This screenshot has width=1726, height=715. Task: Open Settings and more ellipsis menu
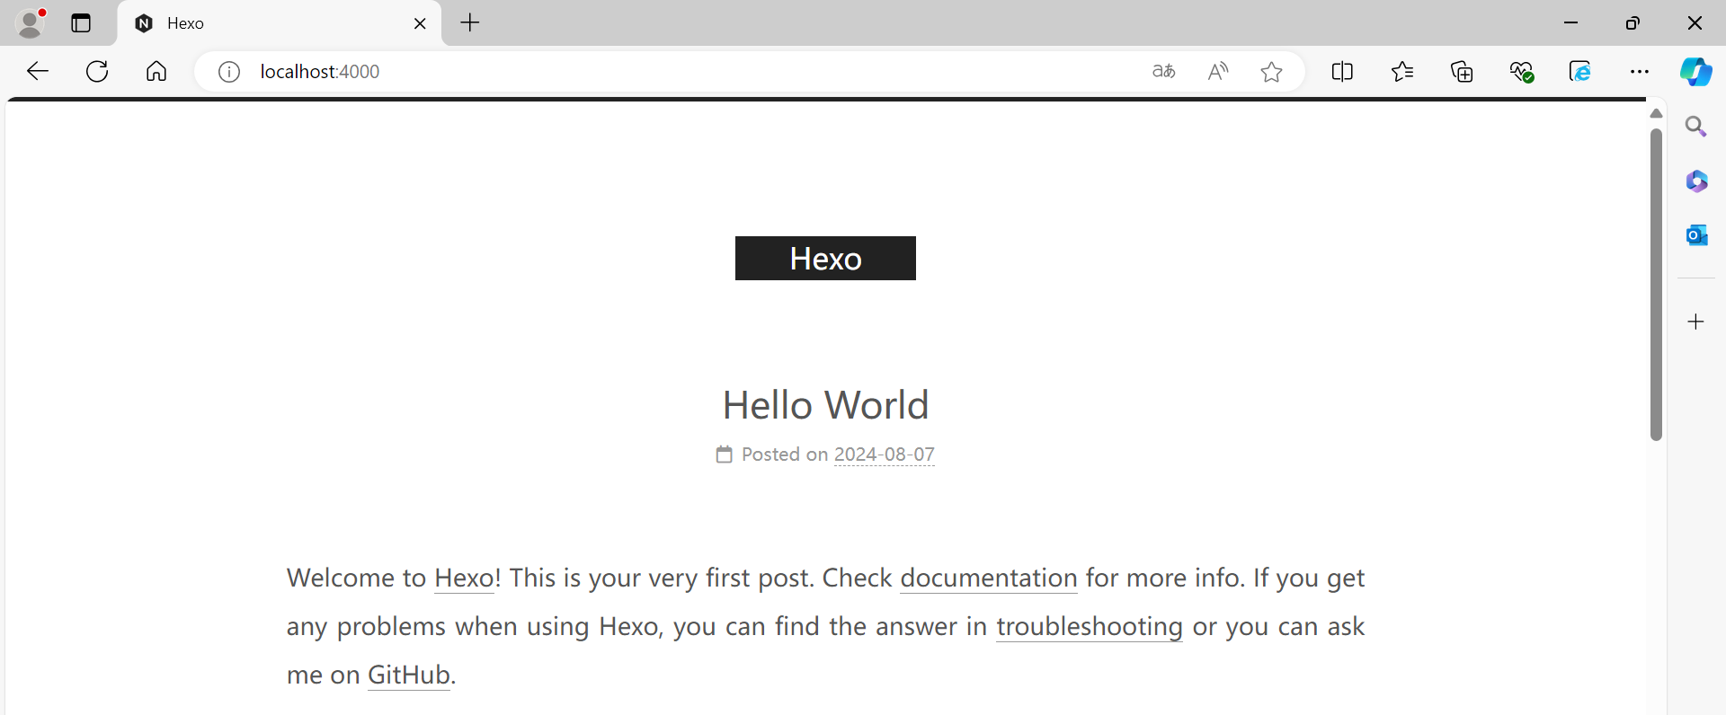pos(1640,71)
